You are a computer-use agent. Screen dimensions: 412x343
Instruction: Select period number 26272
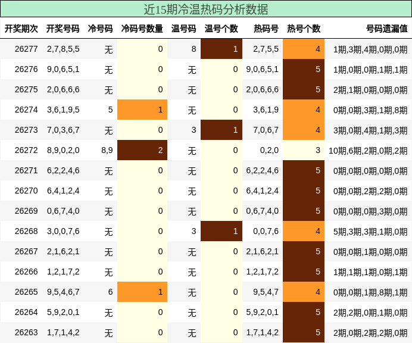point(26,150)
